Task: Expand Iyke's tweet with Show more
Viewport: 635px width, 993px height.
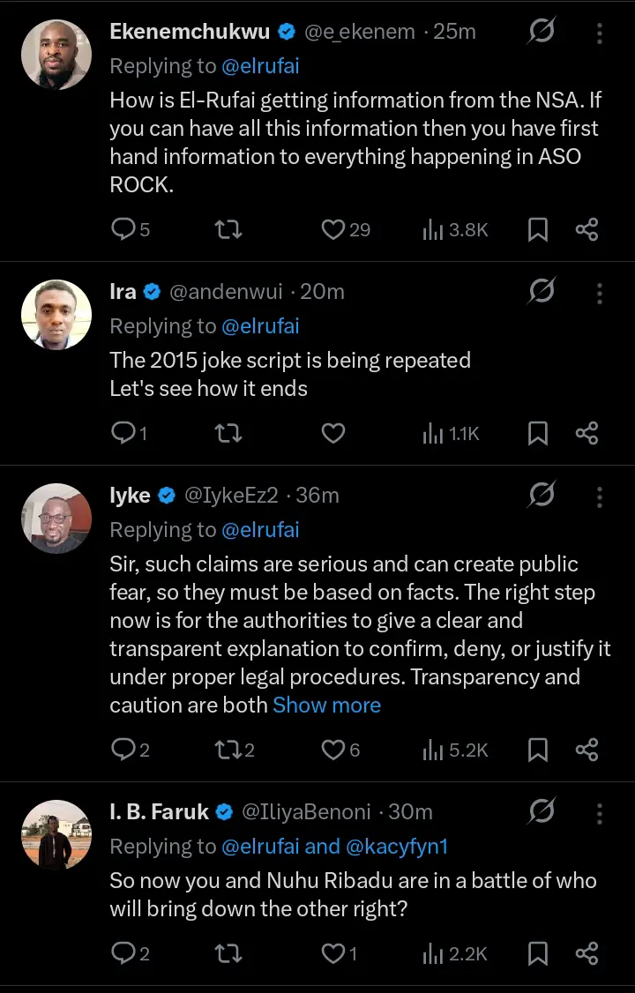Action: coord(326,706)
